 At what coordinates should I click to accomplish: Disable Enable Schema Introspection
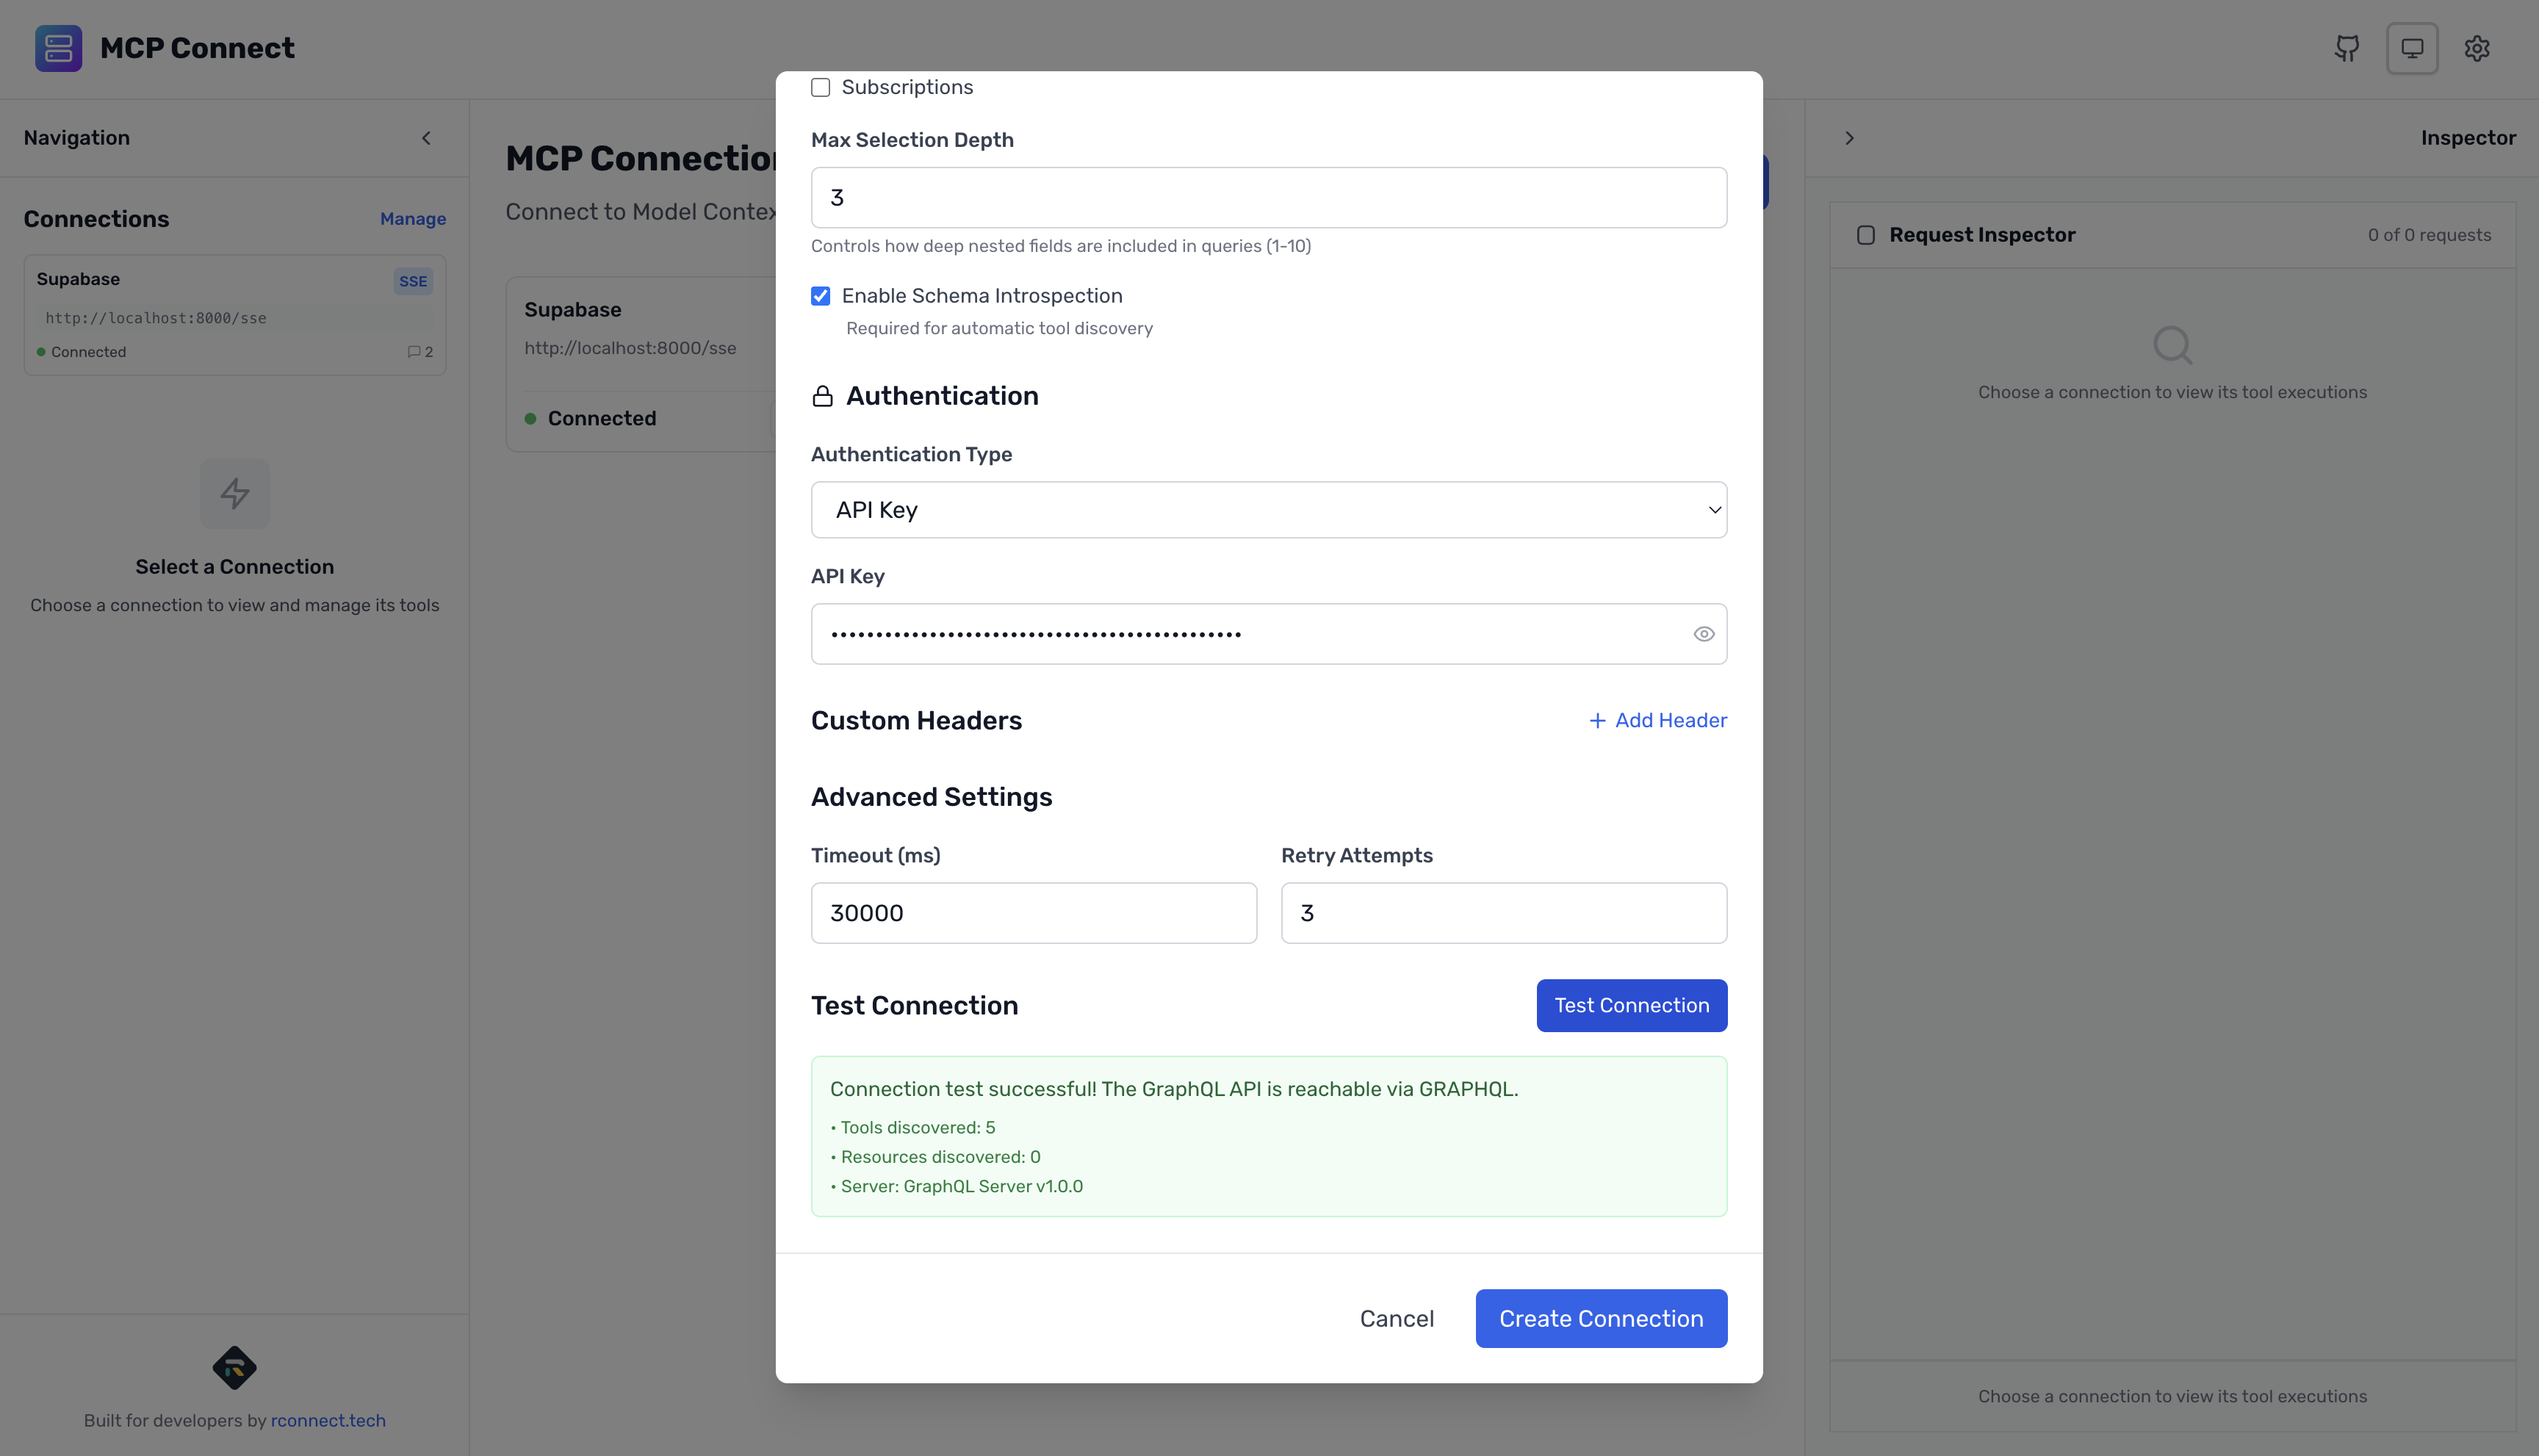[x=821, y=296]
